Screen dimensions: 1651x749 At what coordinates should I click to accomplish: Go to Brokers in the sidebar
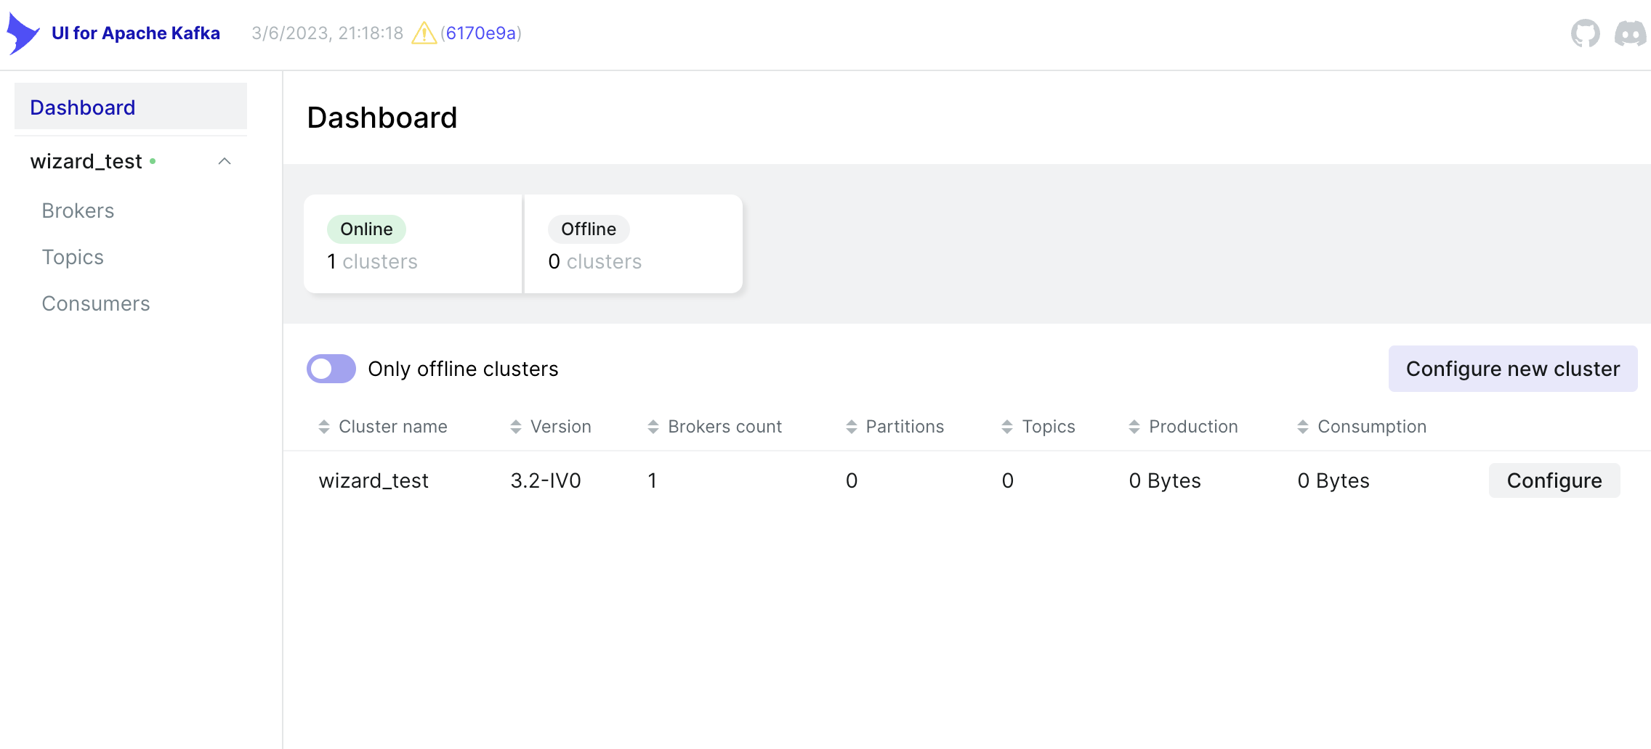tap(78, 210)
